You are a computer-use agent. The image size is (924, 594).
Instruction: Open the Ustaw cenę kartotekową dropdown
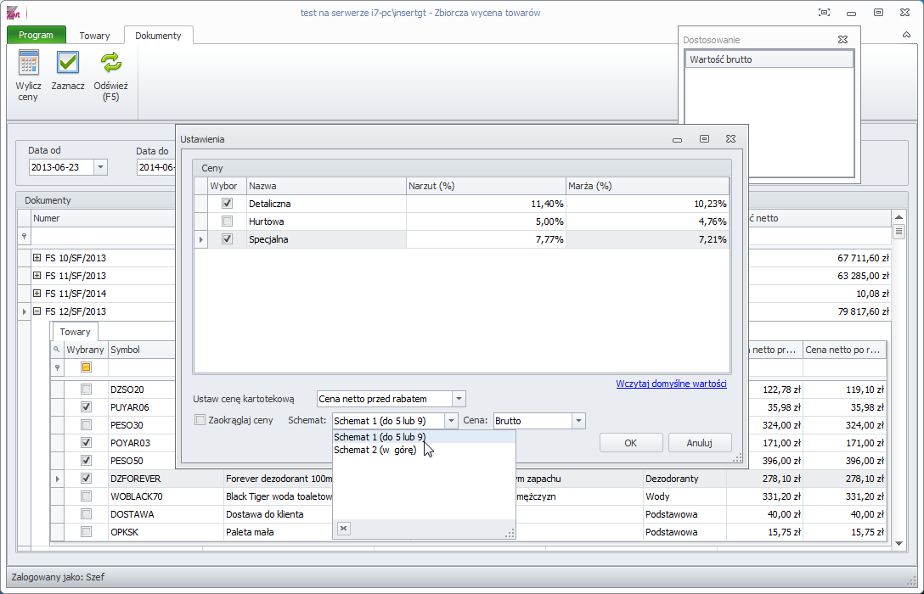[x=459, y=399]
